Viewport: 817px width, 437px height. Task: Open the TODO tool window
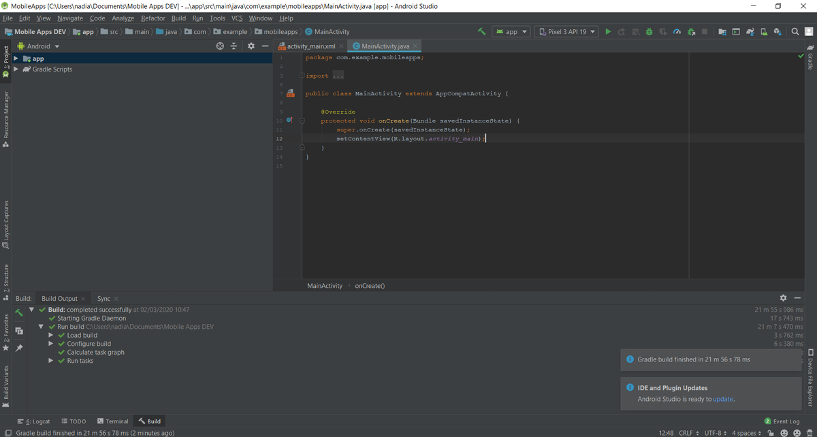(74, 421)
